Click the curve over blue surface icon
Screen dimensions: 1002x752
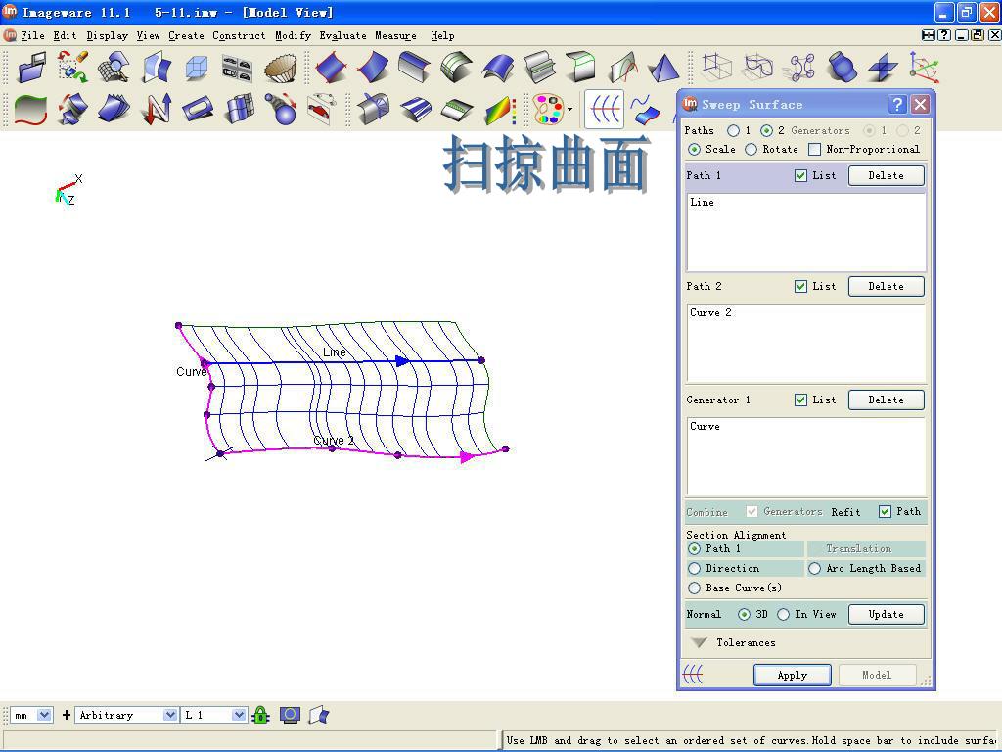645,110
